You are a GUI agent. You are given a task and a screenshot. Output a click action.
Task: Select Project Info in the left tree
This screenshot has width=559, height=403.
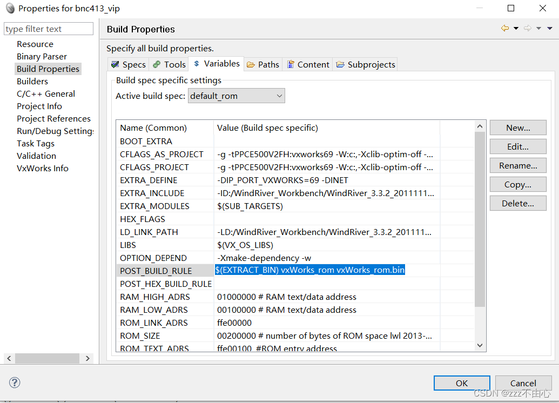click(39, 106)
